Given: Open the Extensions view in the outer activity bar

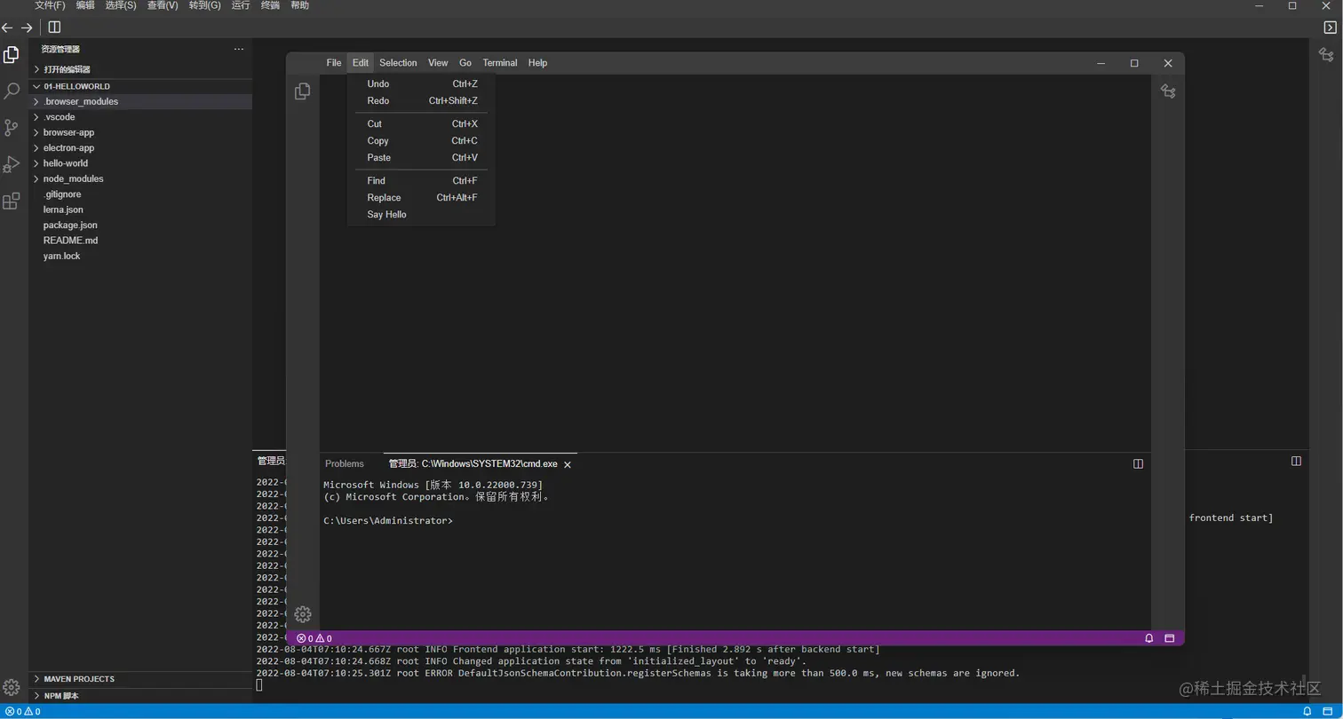Looking at the screenshot, I should pyautogui.click(x=12, y=201).
